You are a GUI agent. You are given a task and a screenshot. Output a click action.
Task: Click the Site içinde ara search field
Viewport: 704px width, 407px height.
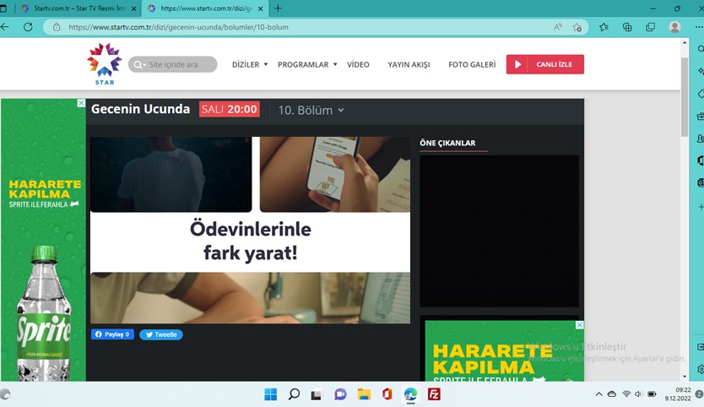click(173, 64)
